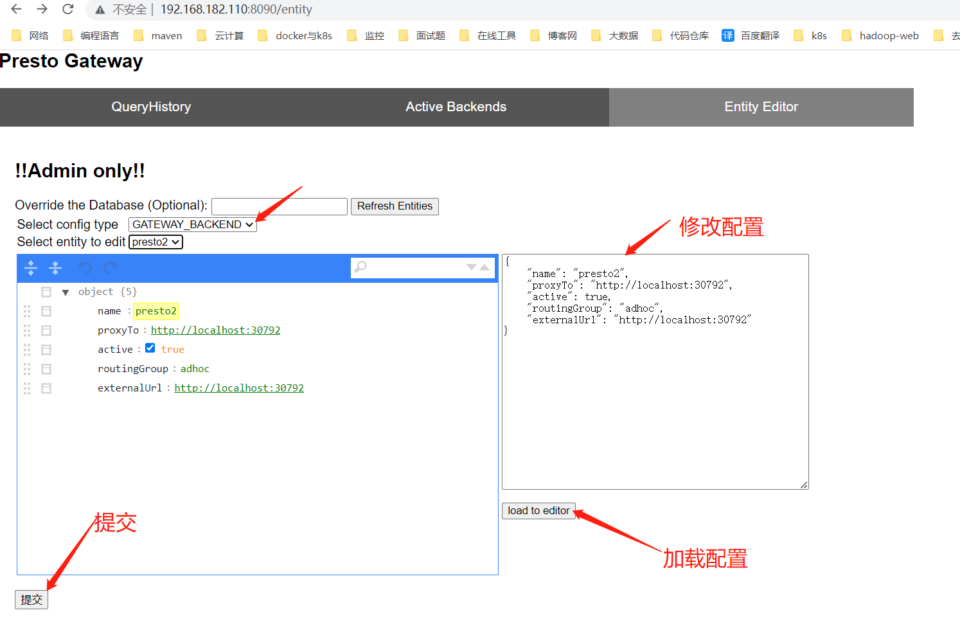Click the browser address bar URL
This screenshot has width=960, height=617.
236,10
